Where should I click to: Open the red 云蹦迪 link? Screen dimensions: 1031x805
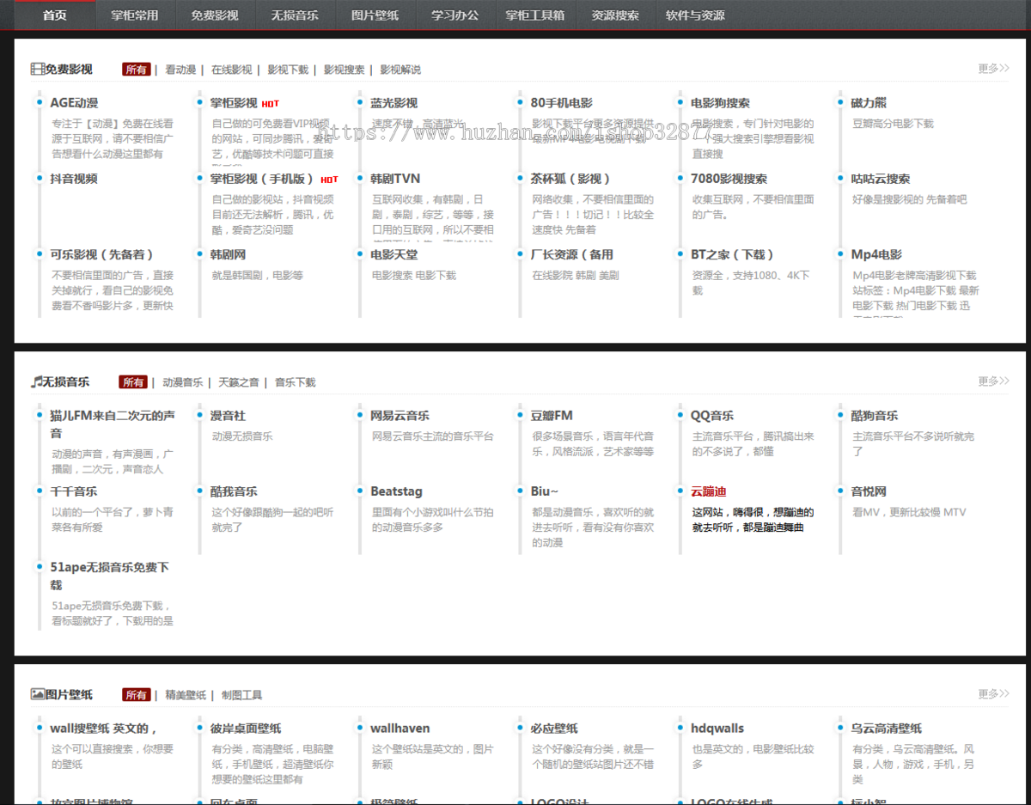point(709,491)
